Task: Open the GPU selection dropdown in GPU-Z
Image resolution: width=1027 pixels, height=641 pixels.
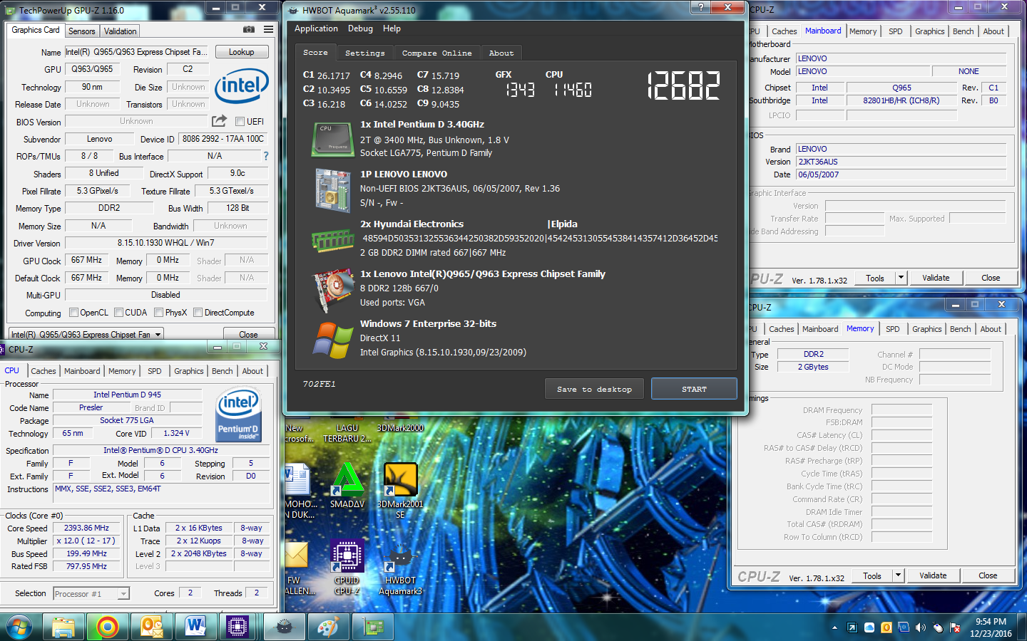Action: tap(86, 333)
